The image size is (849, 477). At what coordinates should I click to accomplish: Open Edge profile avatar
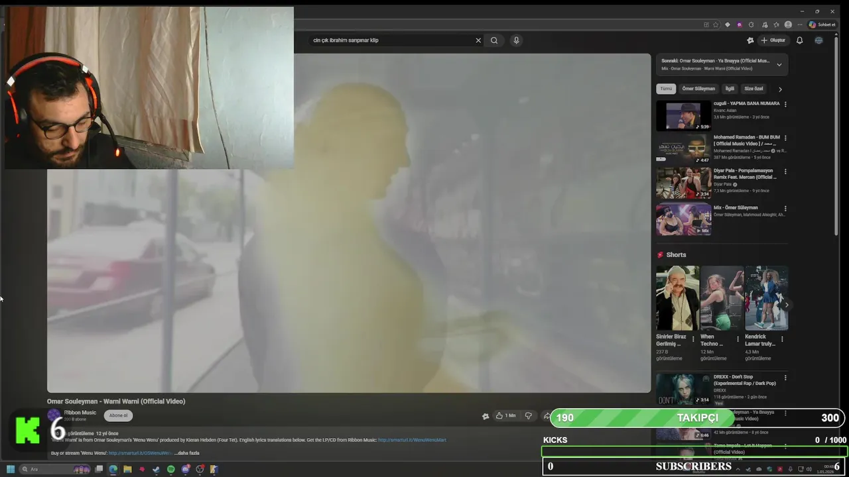[788, 25]
